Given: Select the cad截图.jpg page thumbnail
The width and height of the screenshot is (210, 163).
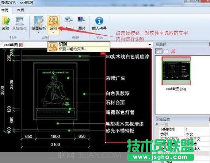Looking at the screenshot, I should pos(176,71).
